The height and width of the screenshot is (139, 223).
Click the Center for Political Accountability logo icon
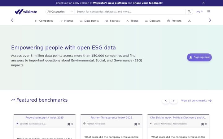tap(151, 124)
